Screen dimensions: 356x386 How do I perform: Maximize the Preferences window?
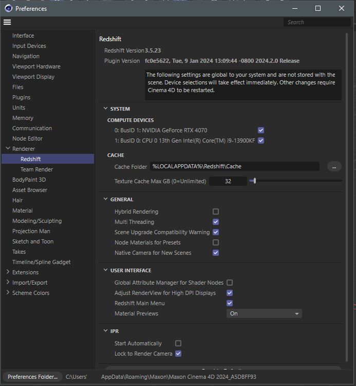tap(318, 8)
